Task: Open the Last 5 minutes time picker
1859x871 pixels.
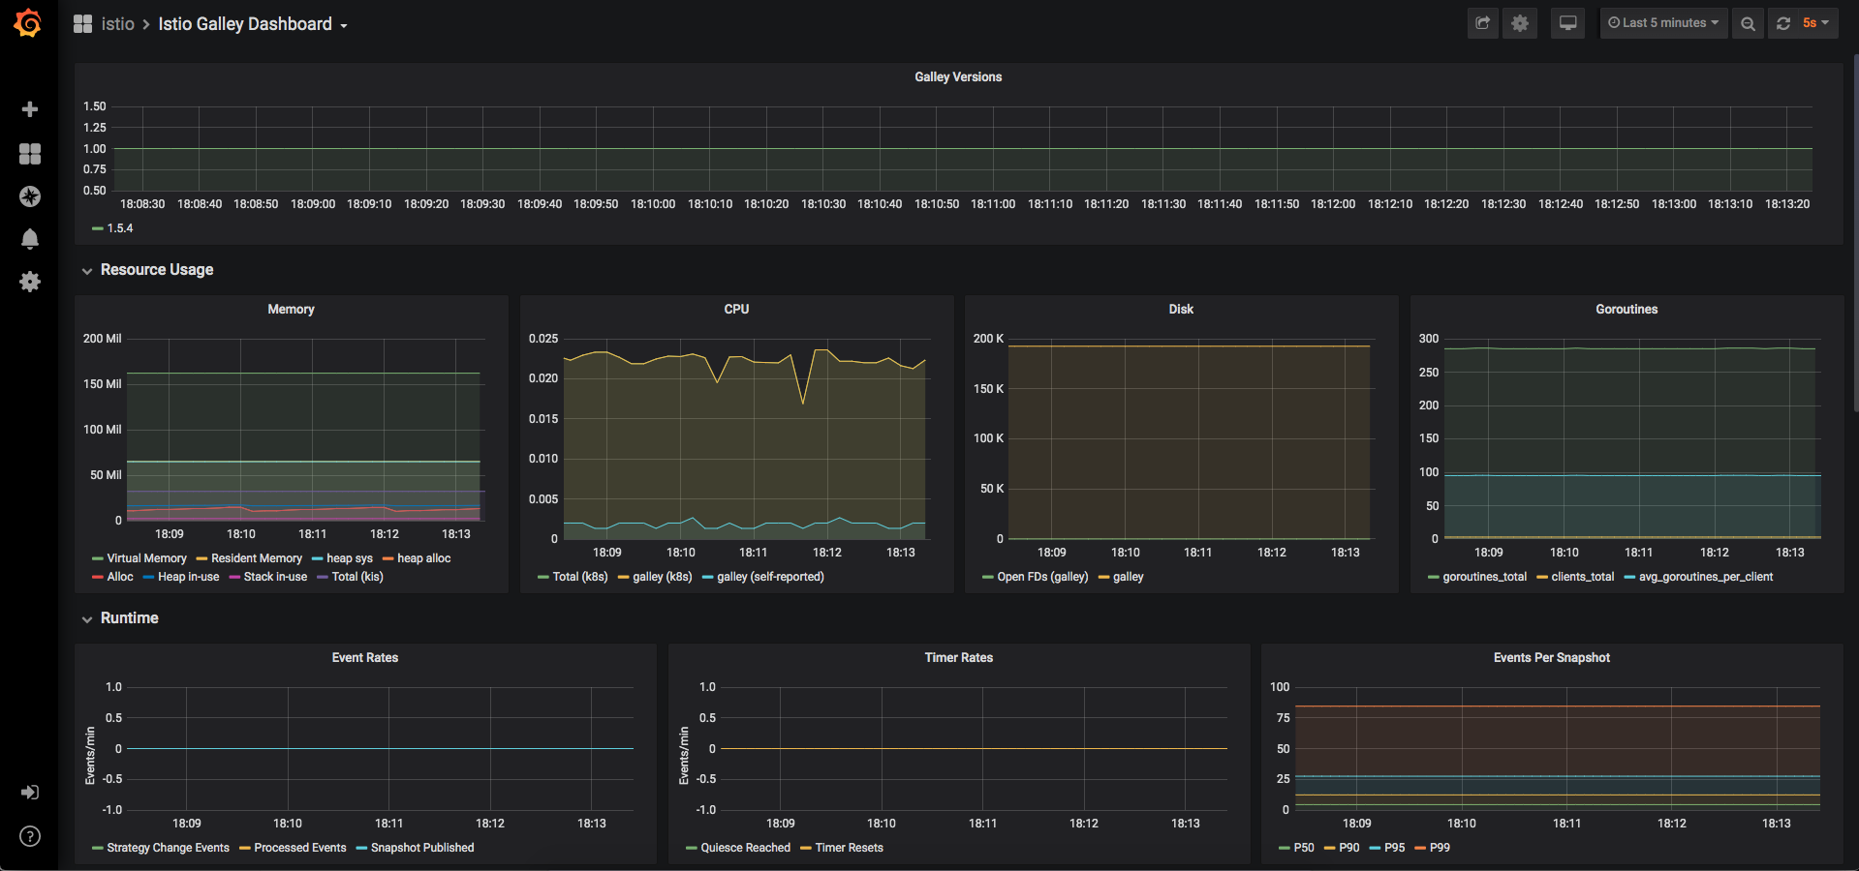Action: point(1663,23)
